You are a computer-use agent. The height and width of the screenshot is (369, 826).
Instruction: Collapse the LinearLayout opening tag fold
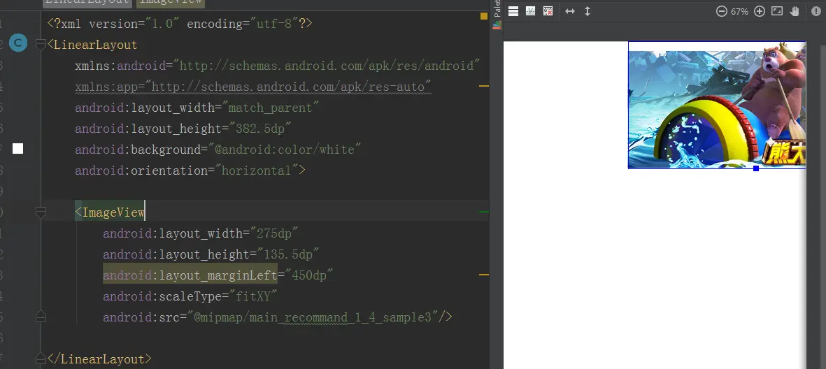[x=41, y=45]
